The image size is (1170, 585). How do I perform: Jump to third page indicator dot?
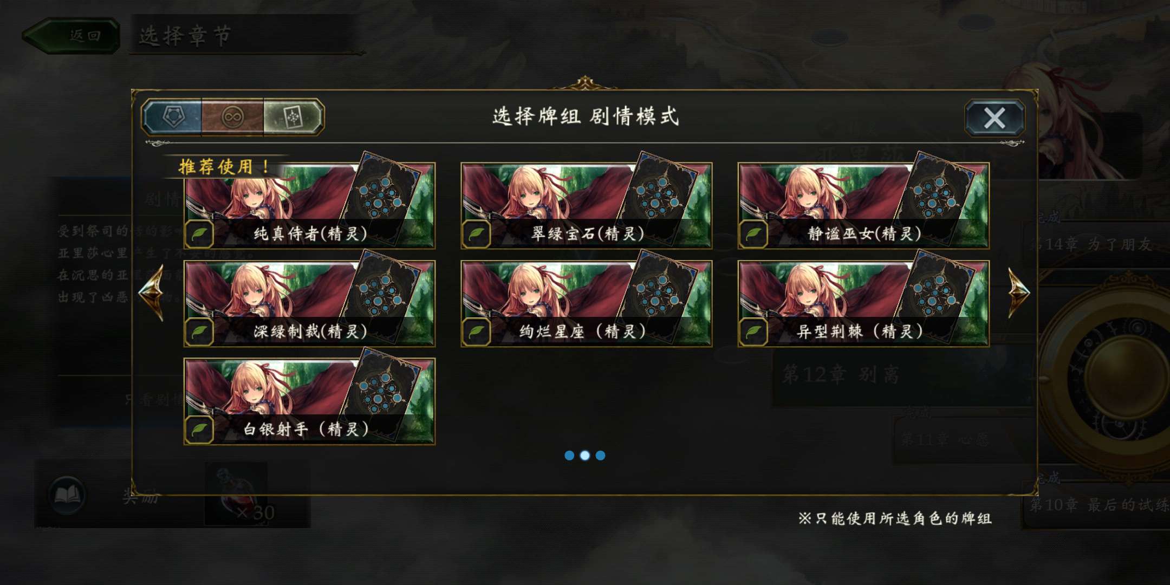click(600, 456)
